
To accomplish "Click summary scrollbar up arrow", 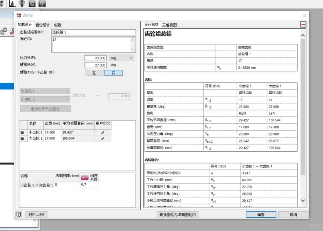I will [x=303, y=36].
